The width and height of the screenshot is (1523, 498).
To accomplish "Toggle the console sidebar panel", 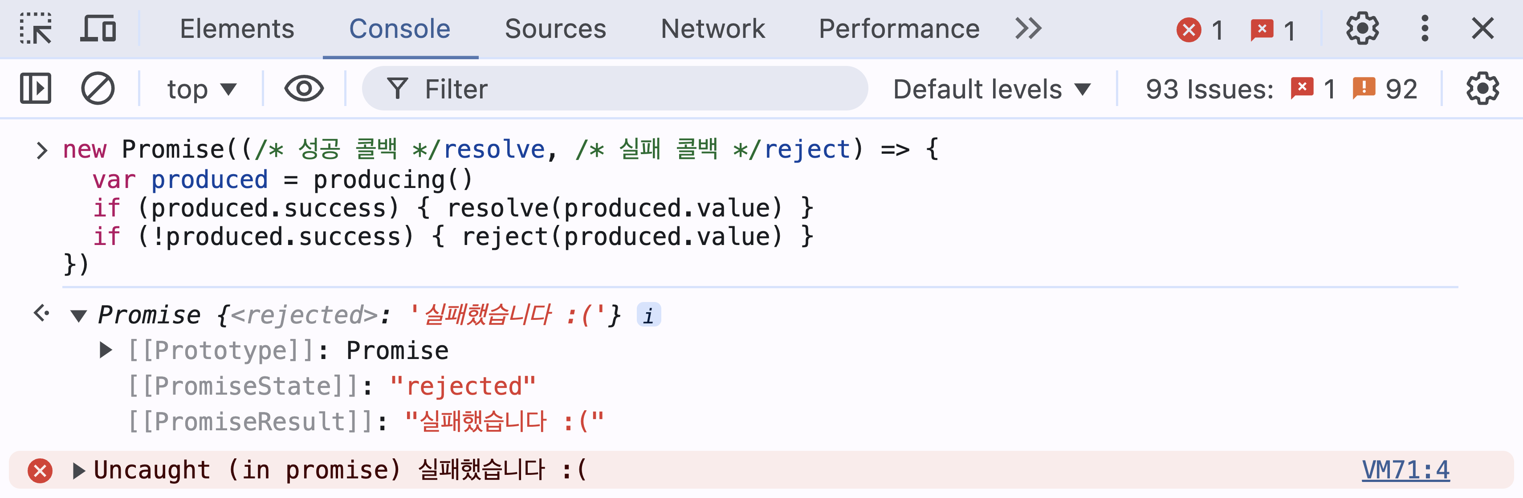I will point(36,89).
